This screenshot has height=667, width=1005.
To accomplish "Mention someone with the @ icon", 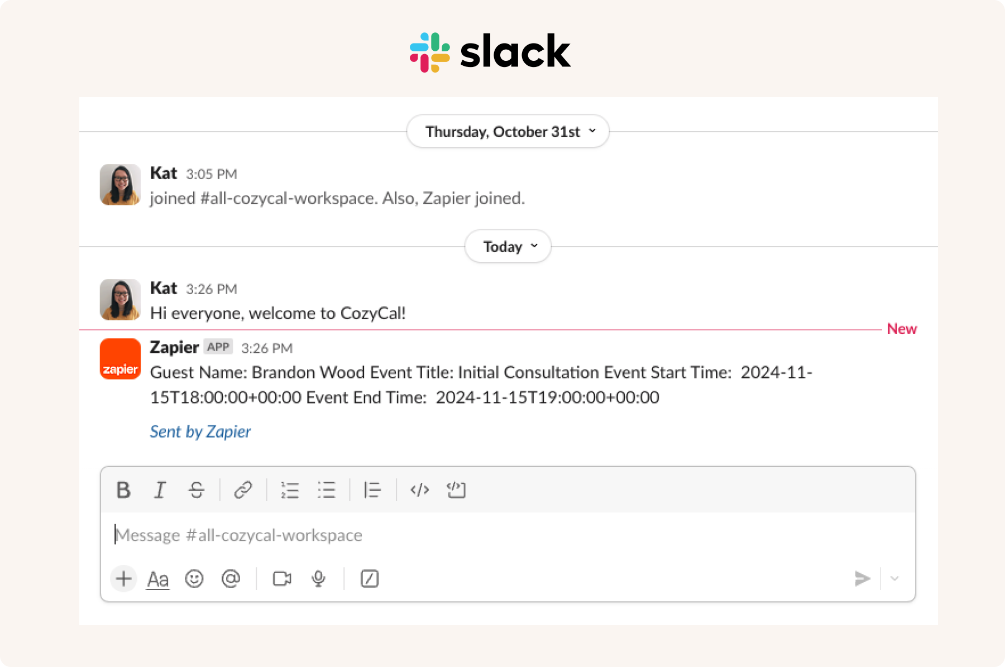I will [x=231, y=579].
